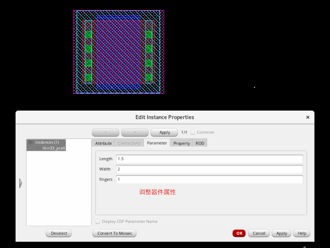Click the previous instance arrow button
This screenshot has width=330, height=248.
click(106, 132)
